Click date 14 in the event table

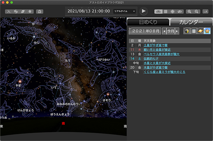tap(132, 59)
